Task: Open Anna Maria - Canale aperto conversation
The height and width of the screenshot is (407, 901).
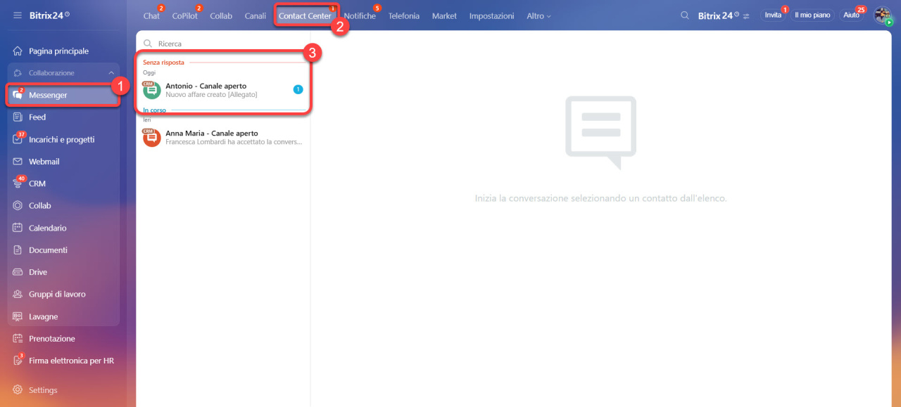Action: coord(223,137)
